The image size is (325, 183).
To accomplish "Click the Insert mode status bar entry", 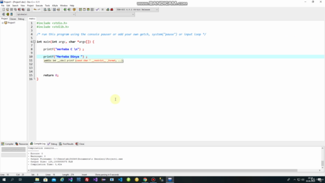I will [84, 175].
